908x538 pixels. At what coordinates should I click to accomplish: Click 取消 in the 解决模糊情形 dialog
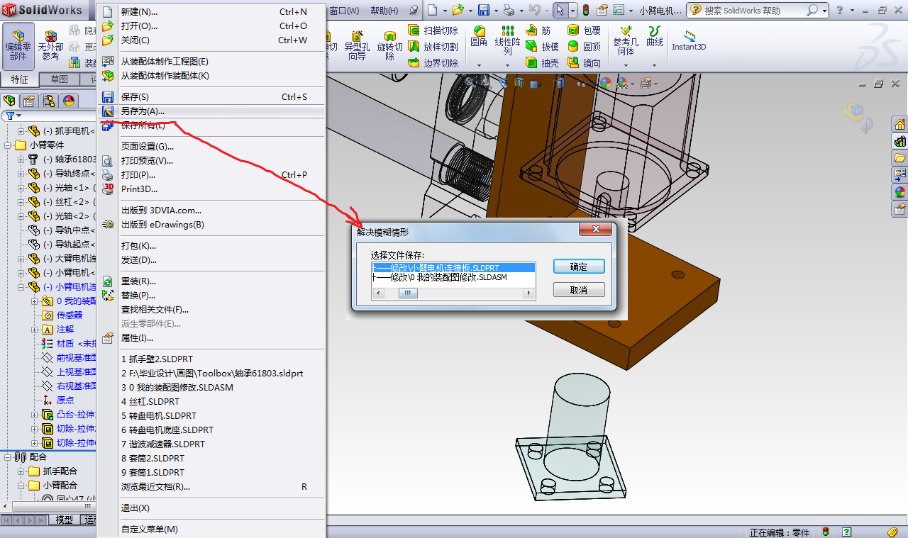pos(579,290)
